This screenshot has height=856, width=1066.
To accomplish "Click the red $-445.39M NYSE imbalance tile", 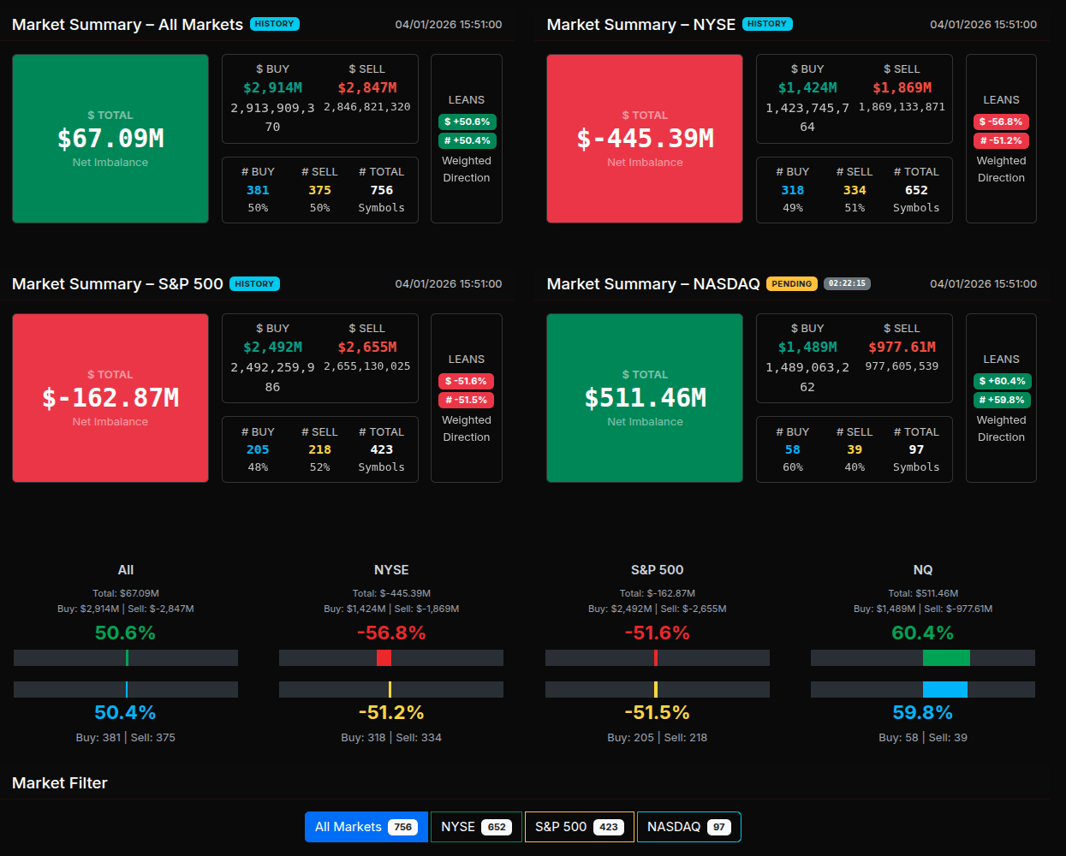I will 645,139.
